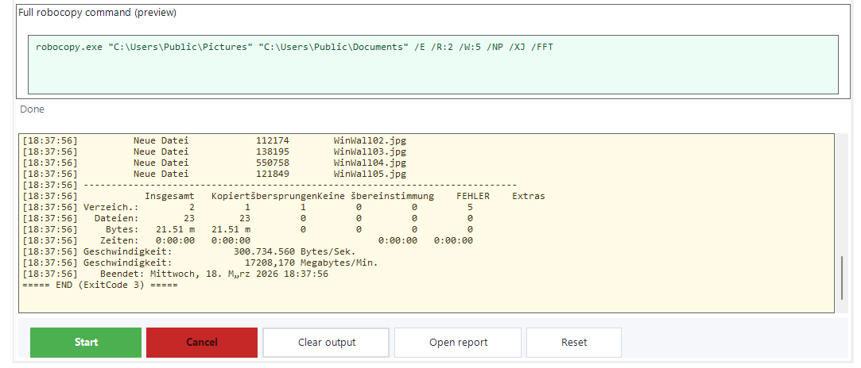
Task: Select the WinWall03.jpg log entry
Action: [x=370, y=151]
